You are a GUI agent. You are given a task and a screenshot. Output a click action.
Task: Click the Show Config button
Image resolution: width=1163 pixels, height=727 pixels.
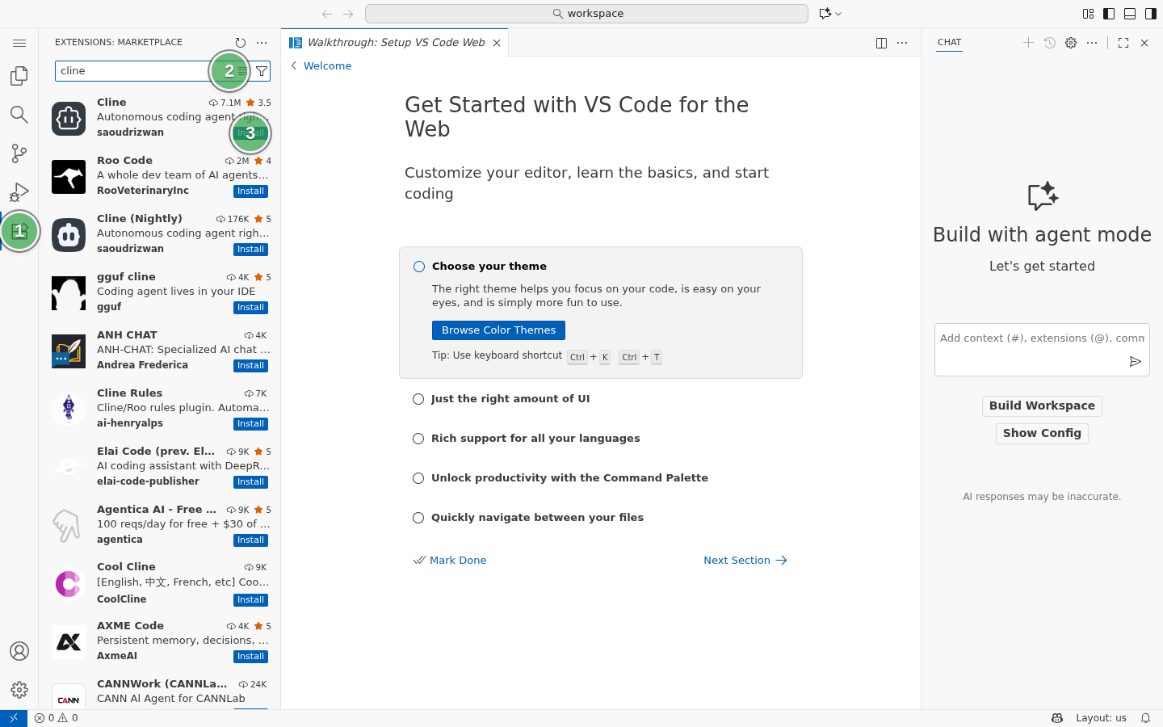coord(1042,434)
